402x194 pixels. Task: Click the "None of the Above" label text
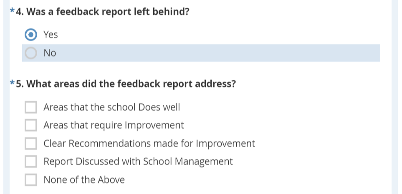point(84,180)
